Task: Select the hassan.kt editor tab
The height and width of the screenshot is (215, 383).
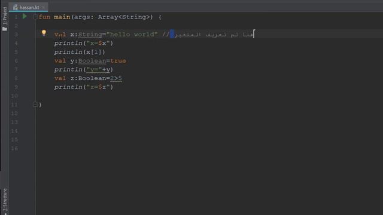Action: (29, 7)
